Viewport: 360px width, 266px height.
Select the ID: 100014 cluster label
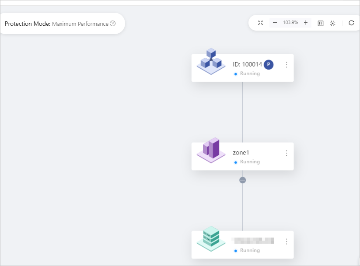247,65
